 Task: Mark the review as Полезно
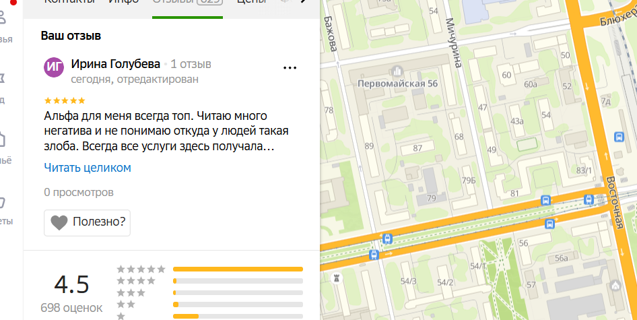pos(88,223)
